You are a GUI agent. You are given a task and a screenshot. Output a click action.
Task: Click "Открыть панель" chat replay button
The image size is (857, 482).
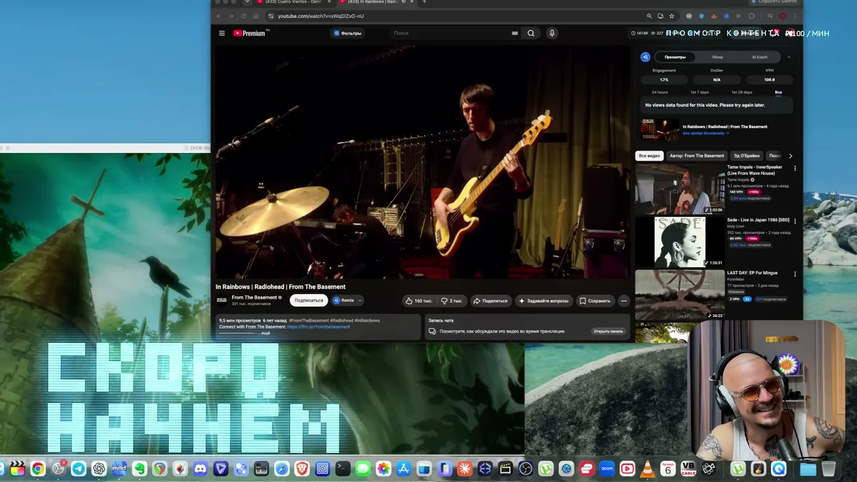(x=608, y=331)
